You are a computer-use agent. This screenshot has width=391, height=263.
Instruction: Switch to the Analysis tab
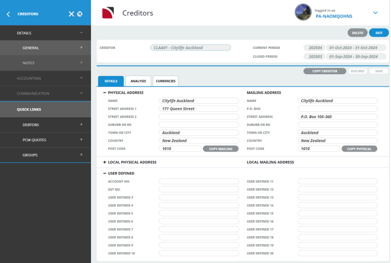[138, 81]
